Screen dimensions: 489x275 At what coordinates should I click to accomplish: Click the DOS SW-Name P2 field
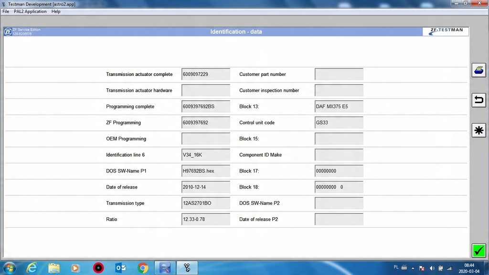point(339,203)
